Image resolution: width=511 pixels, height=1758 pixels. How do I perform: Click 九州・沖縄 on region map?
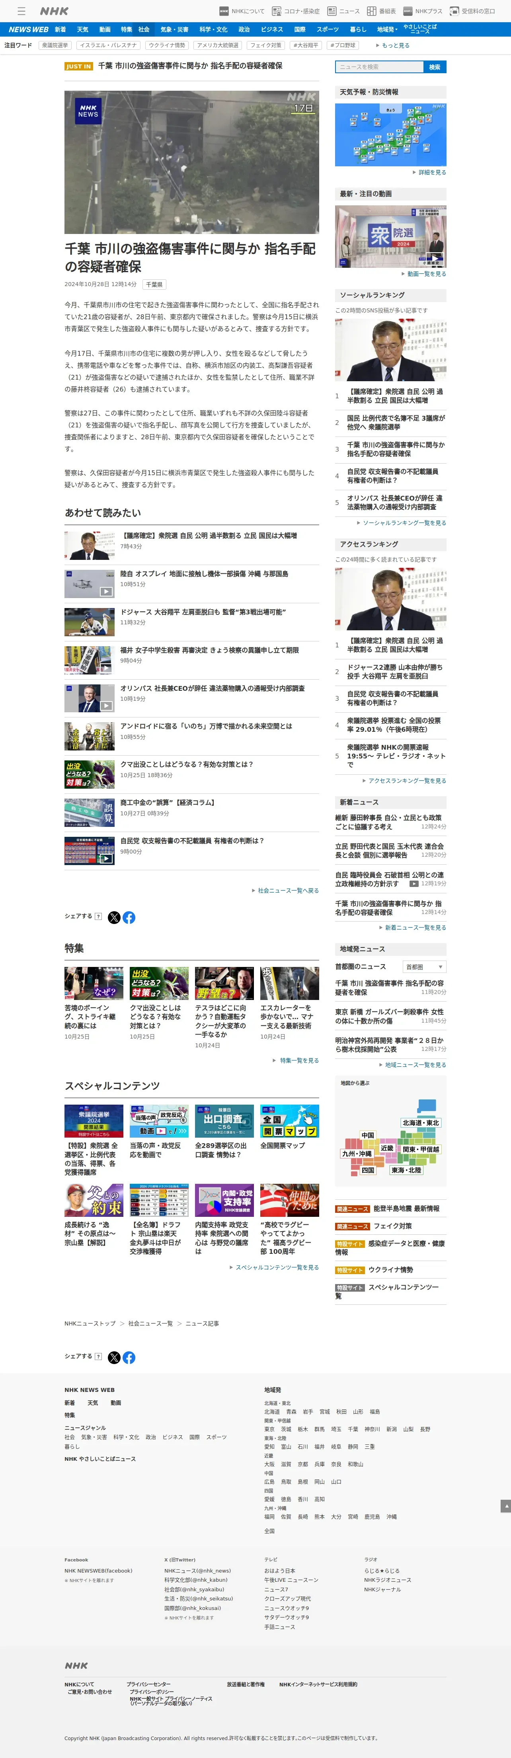pos(357,1154)
